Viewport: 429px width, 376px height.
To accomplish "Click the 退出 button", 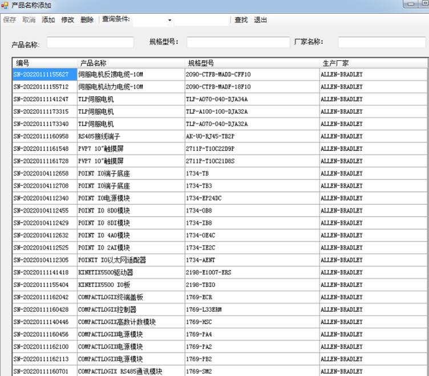I will pos(260,20).
